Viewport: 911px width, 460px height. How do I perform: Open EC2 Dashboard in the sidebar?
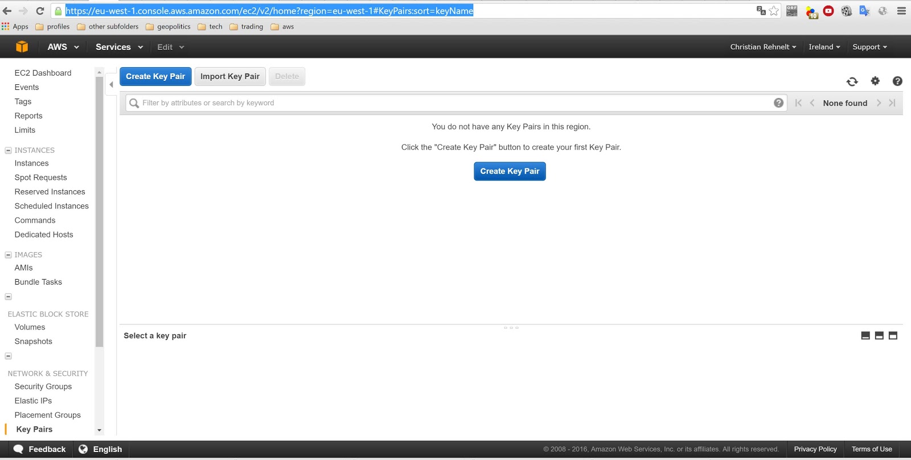coord(43,73)
